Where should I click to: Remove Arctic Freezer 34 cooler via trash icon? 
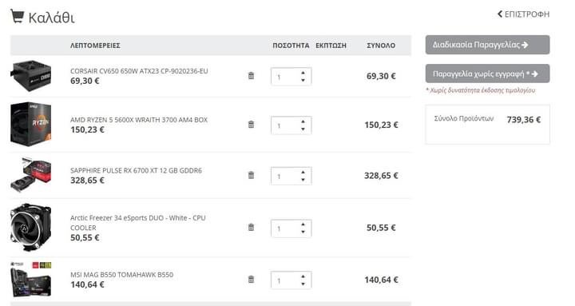(x=251, y=227)
